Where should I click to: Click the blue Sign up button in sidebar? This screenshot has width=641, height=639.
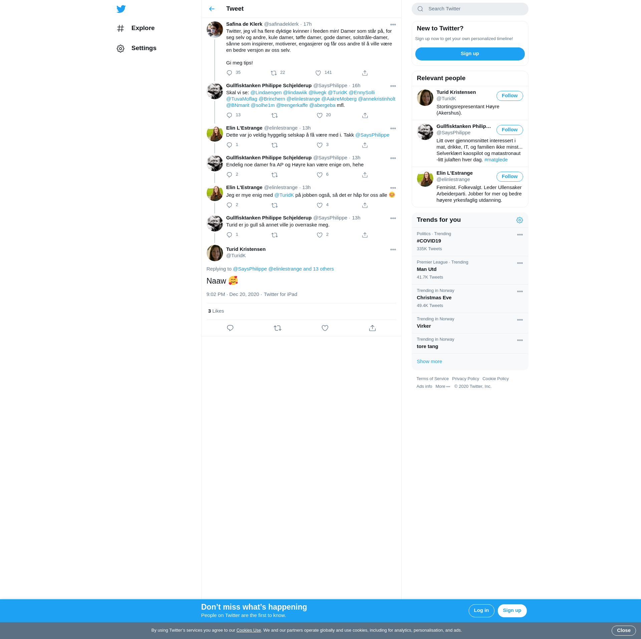[470, 54]
